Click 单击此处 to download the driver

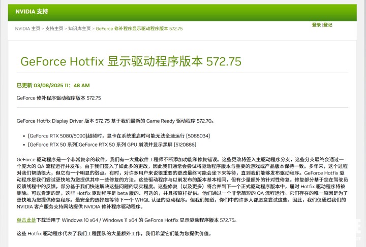coord(26,220)
